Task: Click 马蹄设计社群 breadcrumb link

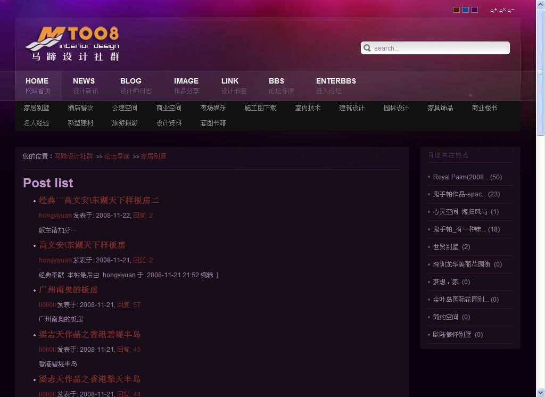Action: click(73, 156)
